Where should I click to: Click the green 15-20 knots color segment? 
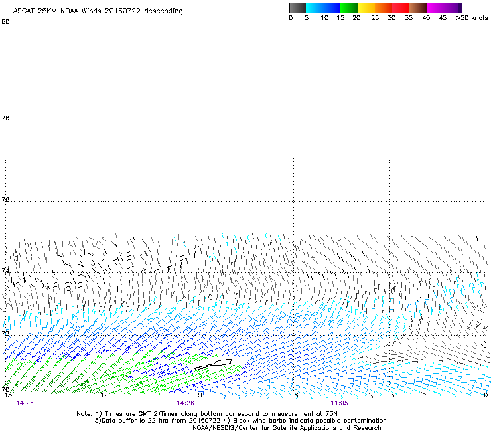[x=349, y=8]
